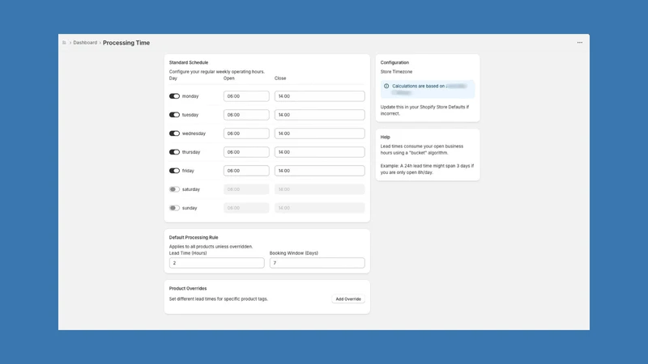Click Tuesday close time field
Screen dimensions: 648x364
point(319,115)
